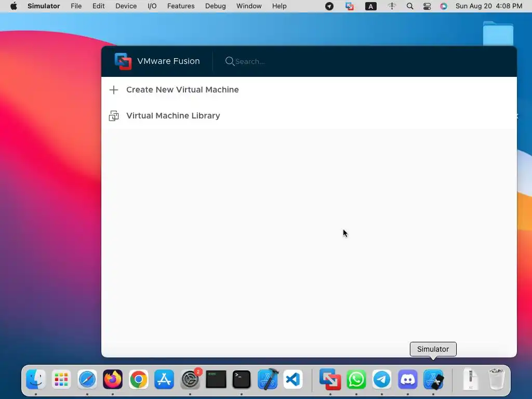Click the VMware Fusion logo icon
This screenshot has width=532, height=399.
point(123,61)
